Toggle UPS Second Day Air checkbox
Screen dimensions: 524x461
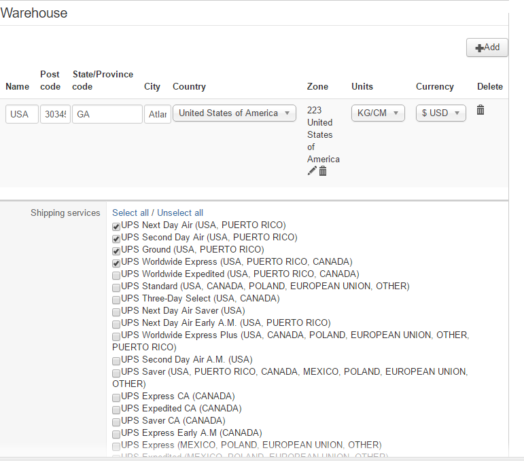pos(116,238)
